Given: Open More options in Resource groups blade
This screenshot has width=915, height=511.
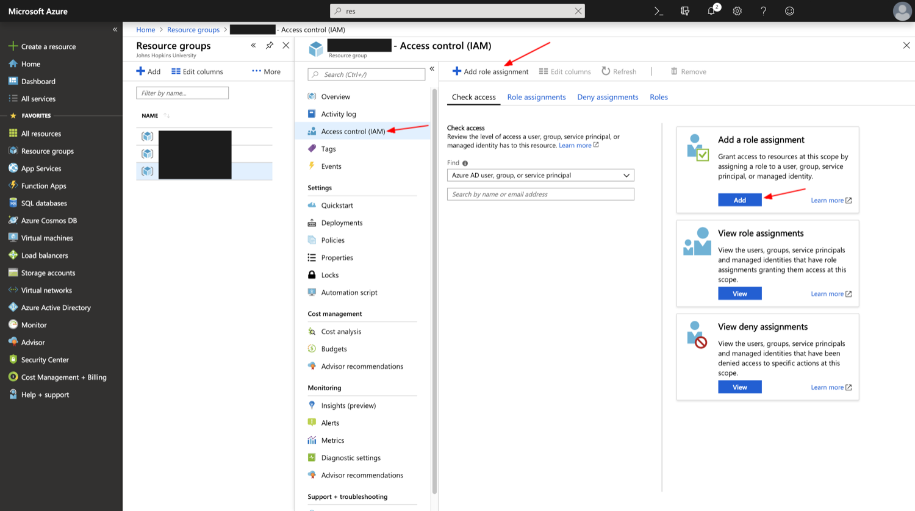Looking at the screenshot, I should click(x=266, y=71).
